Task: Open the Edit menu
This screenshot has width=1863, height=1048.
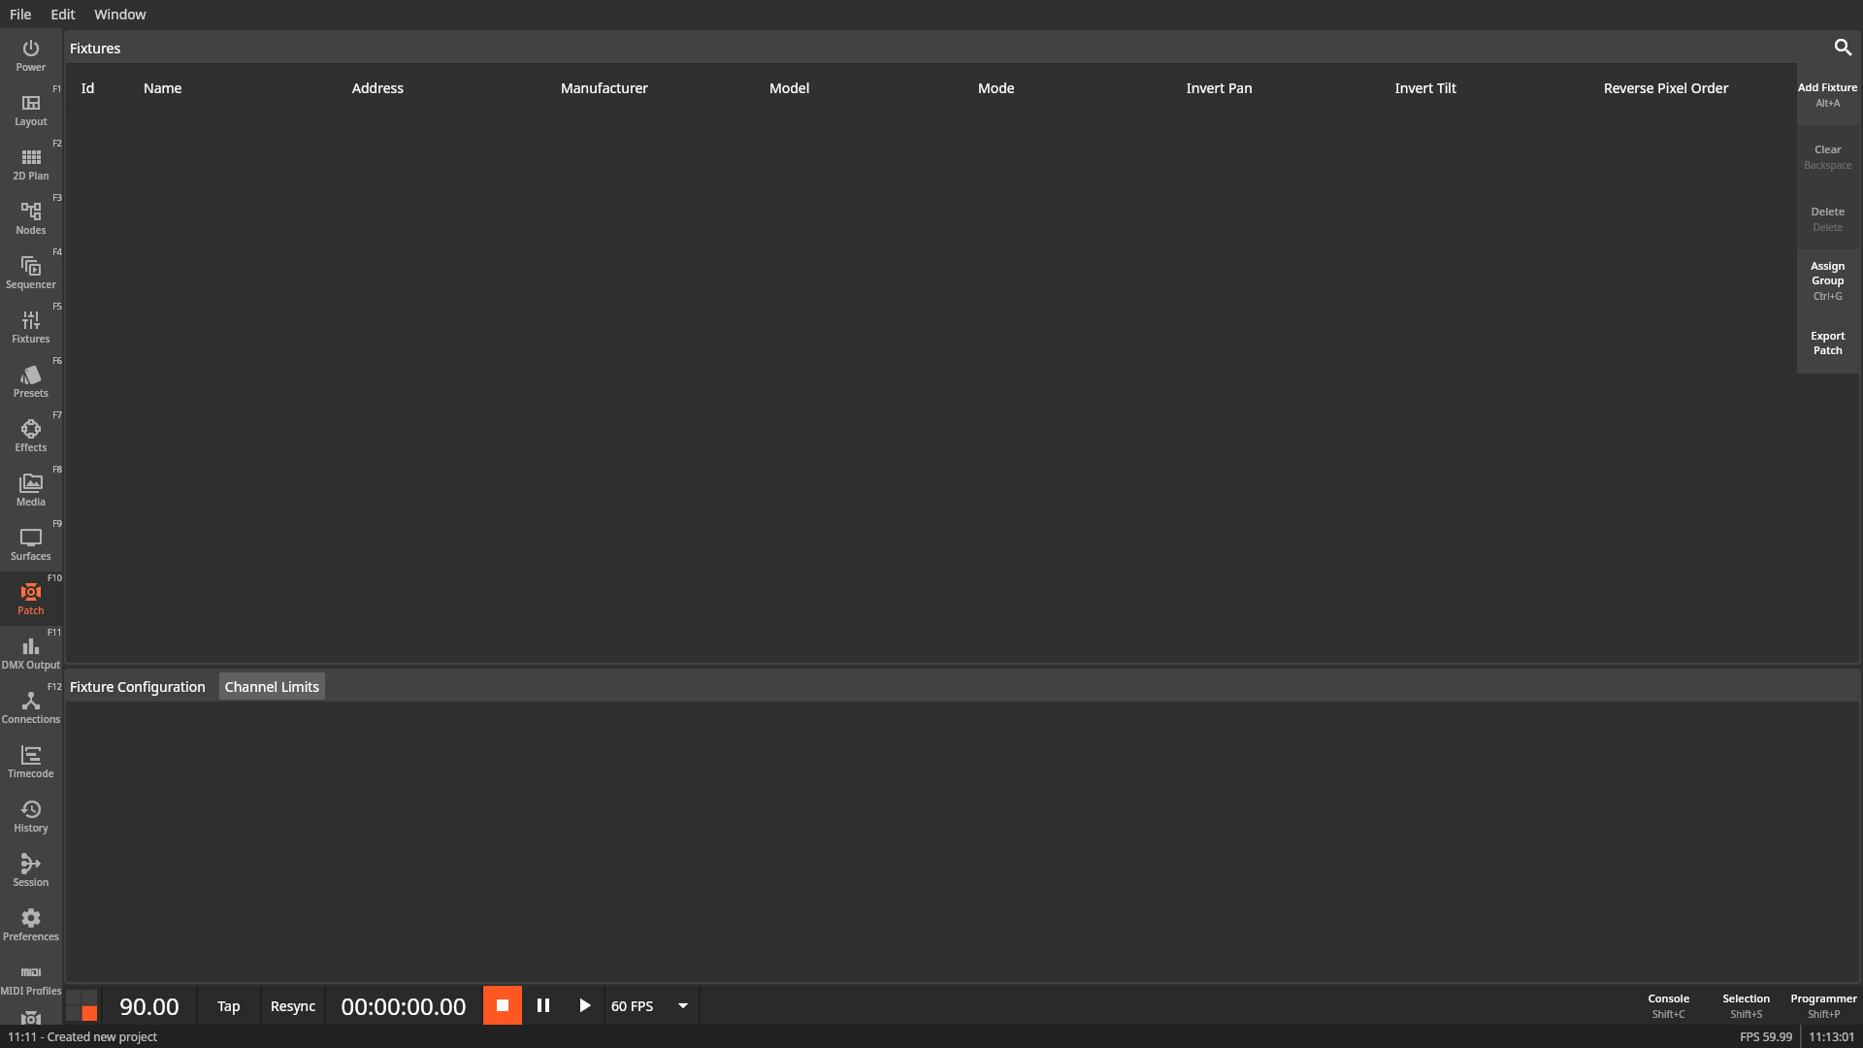Action: (x=61, y=15)
